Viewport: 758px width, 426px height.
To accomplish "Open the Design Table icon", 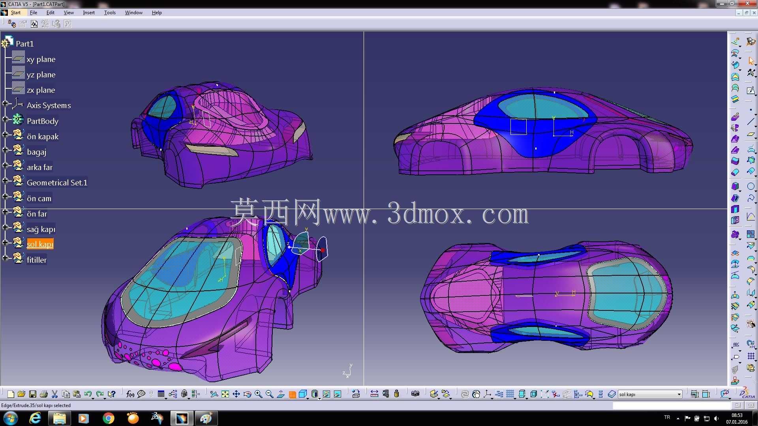I will click(161, 394).
